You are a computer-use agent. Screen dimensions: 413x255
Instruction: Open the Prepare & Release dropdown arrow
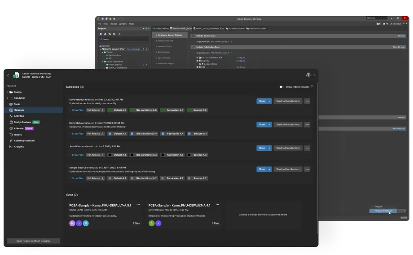click(404, 211)
